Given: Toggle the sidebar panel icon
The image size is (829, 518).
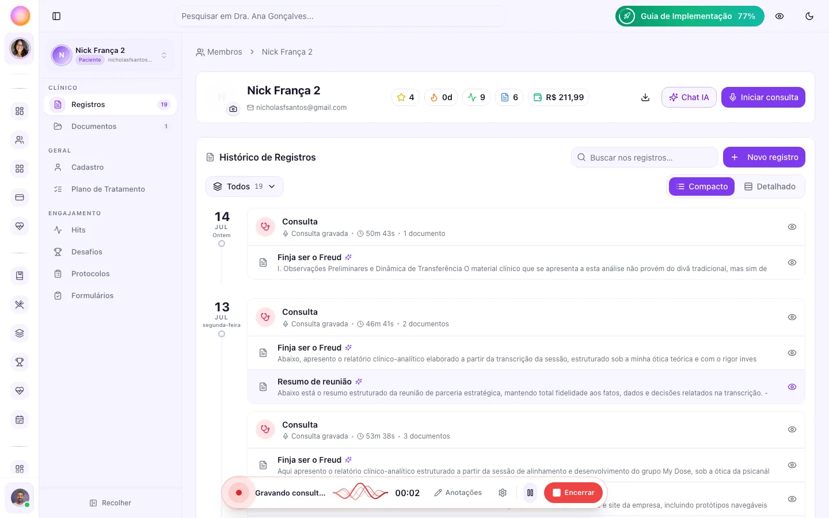Looking at the screenshot, I should (x=56, y=16).
